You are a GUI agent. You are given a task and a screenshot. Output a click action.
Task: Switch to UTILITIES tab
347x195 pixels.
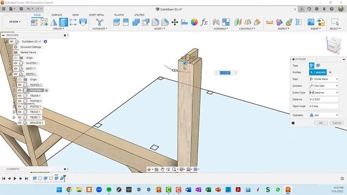[139, 15]
